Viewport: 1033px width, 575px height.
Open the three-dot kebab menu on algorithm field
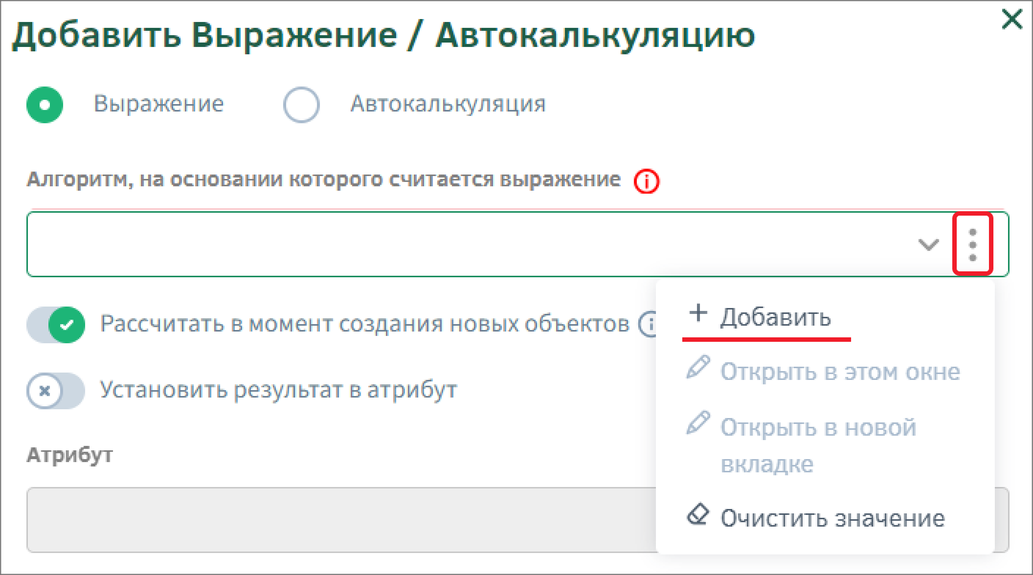click(974, 244)
